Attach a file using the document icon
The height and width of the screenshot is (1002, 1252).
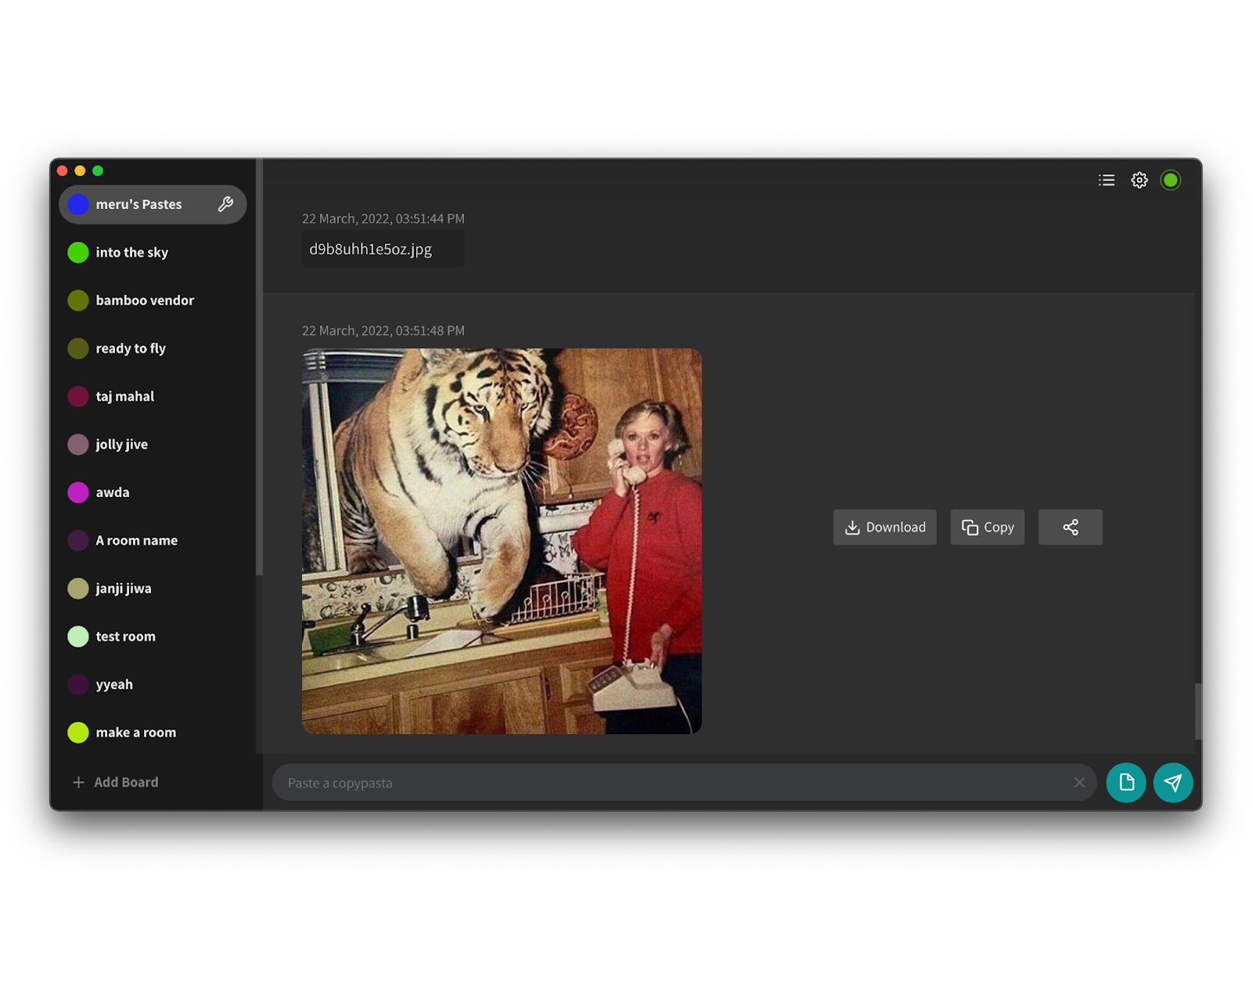click(1126, 782)
